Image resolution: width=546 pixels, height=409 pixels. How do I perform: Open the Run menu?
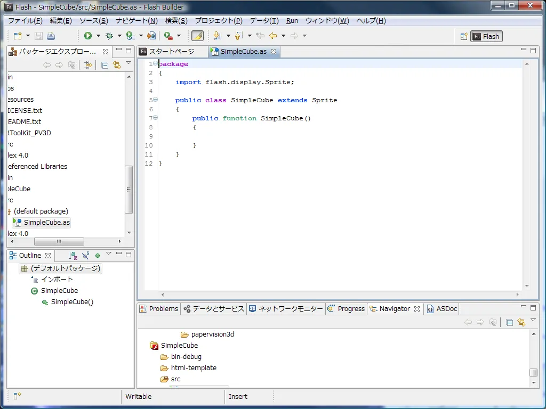pos(292,21)
